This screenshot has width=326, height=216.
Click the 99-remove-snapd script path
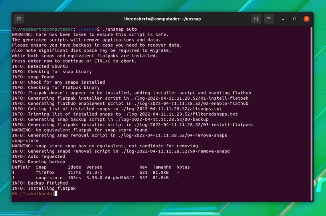coord(175,151)
